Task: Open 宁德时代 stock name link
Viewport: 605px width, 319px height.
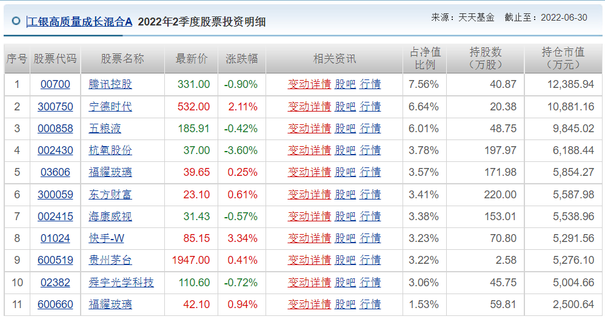Action: click(110, 107)
